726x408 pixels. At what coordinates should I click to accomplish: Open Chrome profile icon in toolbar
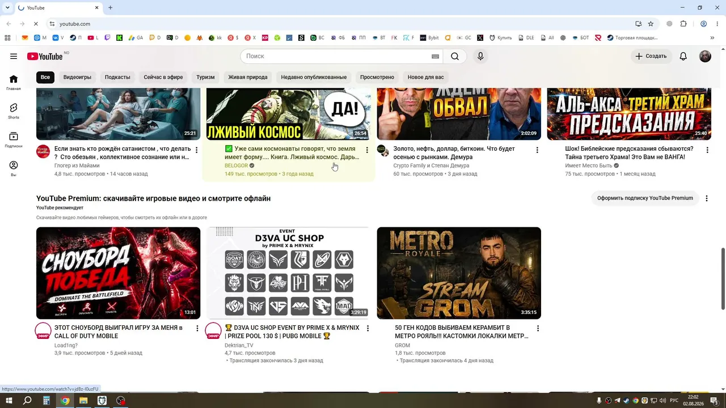(703, 24)
